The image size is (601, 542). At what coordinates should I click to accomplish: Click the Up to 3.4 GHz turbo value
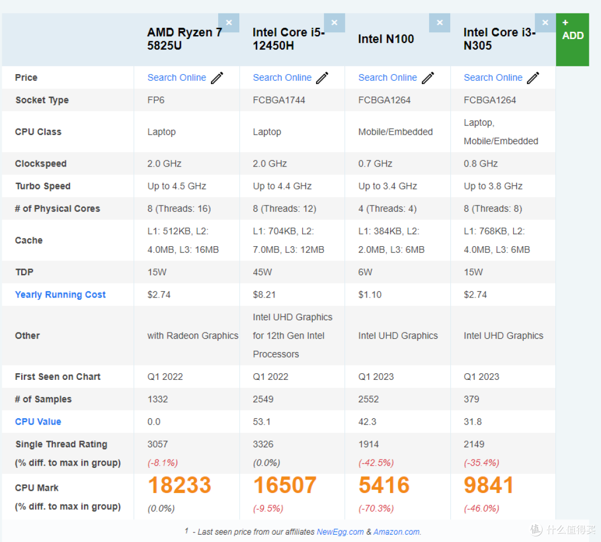coord(387,186)
